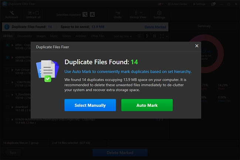Click the '2 of 14 files selected' status

point(71,143)
